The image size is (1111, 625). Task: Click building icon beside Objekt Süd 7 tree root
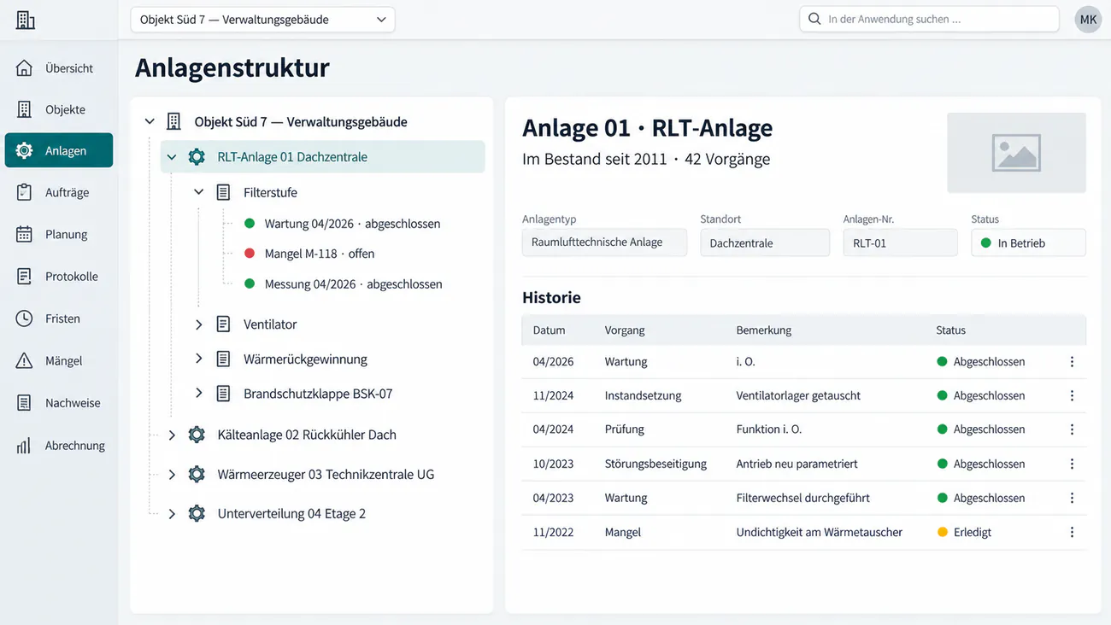point(173,121)
